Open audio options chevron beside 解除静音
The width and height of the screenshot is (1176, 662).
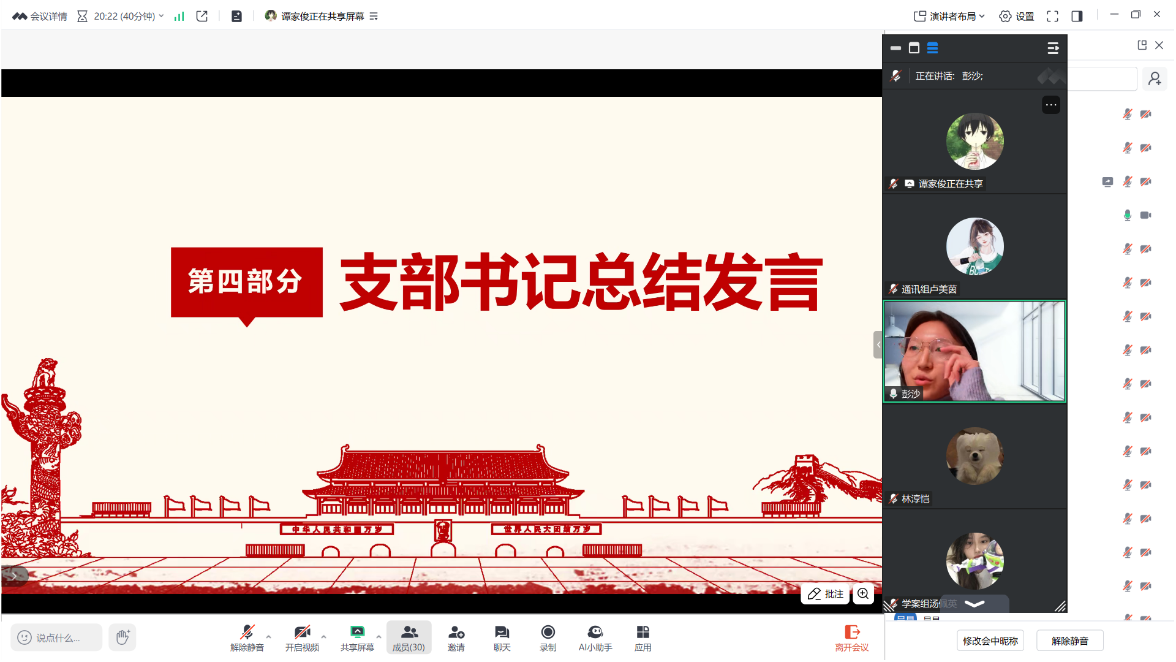pos(269,636)
